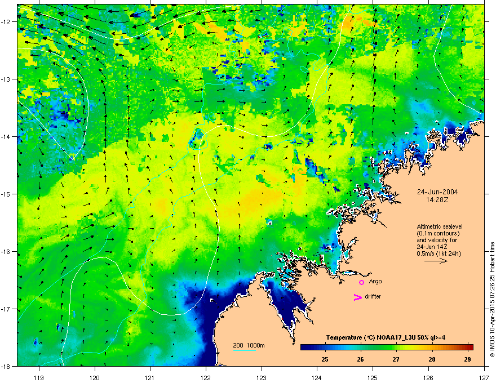The image size is (496, 383).
Task: Click the 'Argo' legend text
Action: tap(375, 281)
